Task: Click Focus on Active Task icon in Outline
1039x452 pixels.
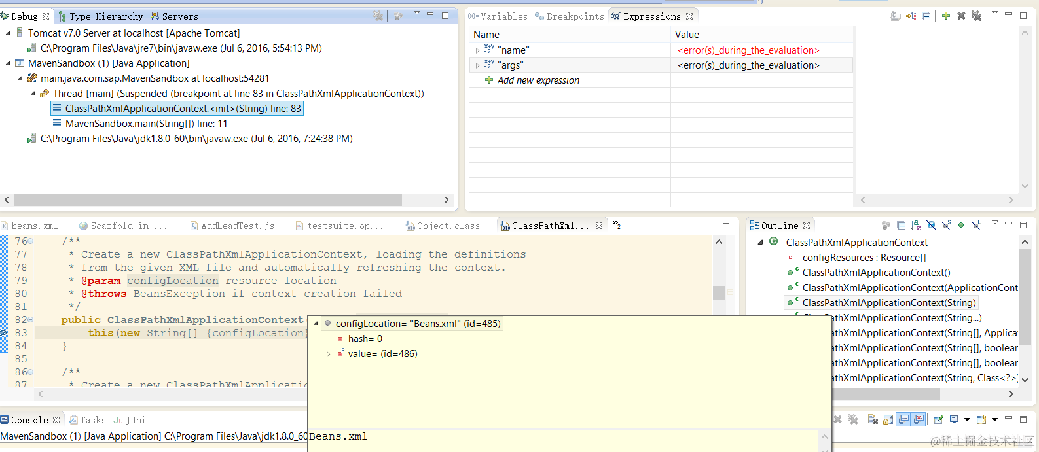Action: (886, 226)
